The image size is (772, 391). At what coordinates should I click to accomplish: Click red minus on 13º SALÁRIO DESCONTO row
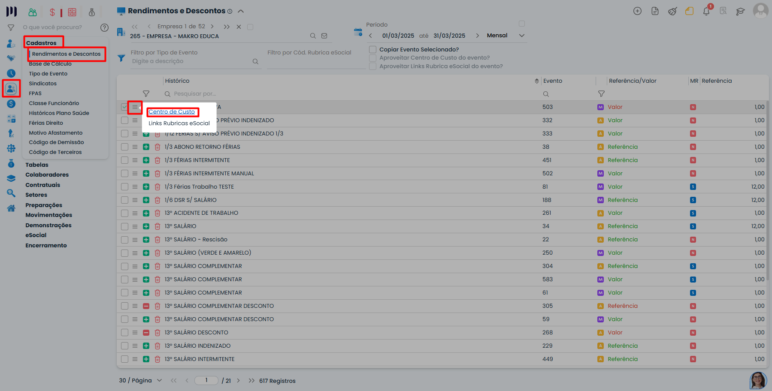pyautogui.click(x=146, y=333)
